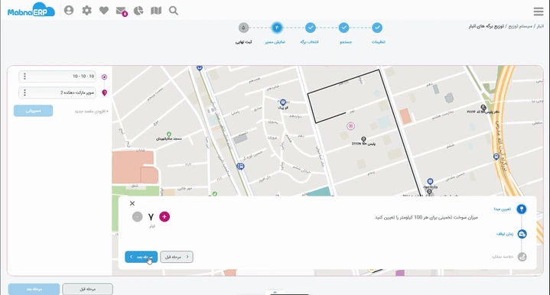The height and width of the screenshot is (295, 550).
Task: Click the destination pin icon beside سوپر مارکت
Action: tap(104, 92)
